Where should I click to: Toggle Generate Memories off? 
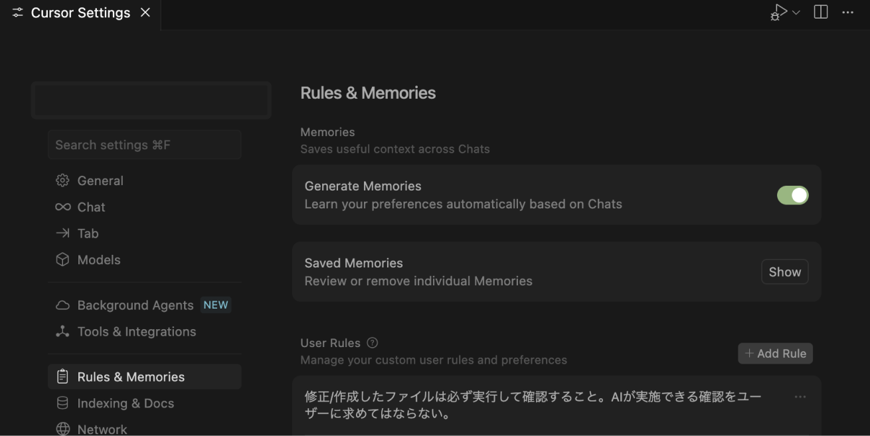pyautogui.click(x=793, y=194)
